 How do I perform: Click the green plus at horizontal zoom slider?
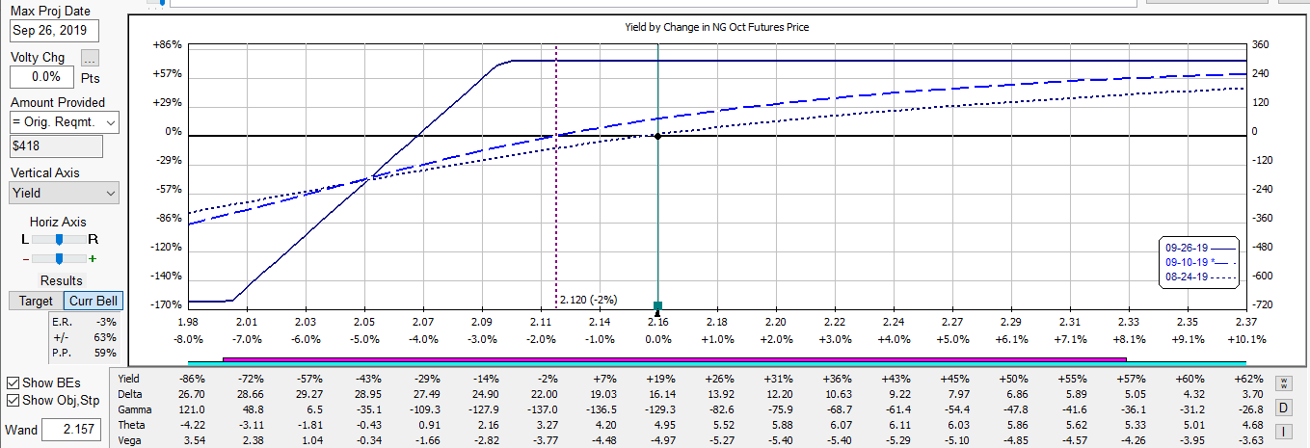(93, 258)
